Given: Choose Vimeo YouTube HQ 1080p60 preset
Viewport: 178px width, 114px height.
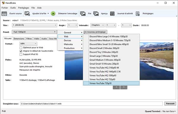Looking at the screenshot, I should [111, 75].
